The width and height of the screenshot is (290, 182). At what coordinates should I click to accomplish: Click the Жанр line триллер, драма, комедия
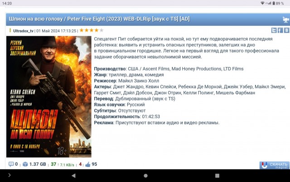point(129,75)
